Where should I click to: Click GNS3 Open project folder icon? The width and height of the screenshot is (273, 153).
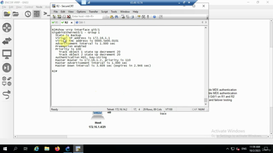16,14
